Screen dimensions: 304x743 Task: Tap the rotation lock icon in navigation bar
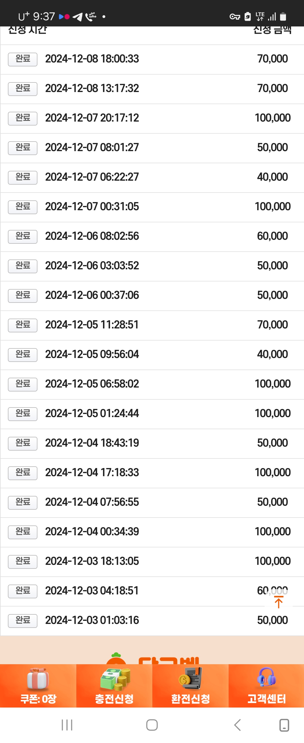[284, 725]
